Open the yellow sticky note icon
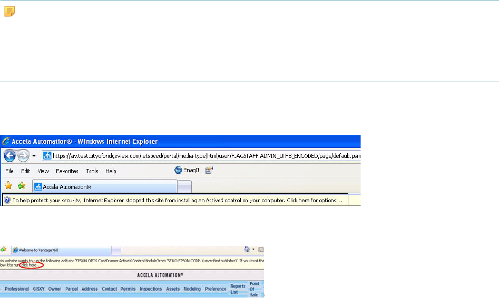The image size is (499, 298). pos(9,11)
